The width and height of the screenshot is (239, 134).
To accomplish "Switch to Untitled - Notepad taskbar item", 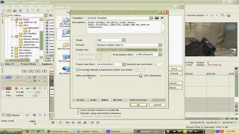I will coord(89,131).
